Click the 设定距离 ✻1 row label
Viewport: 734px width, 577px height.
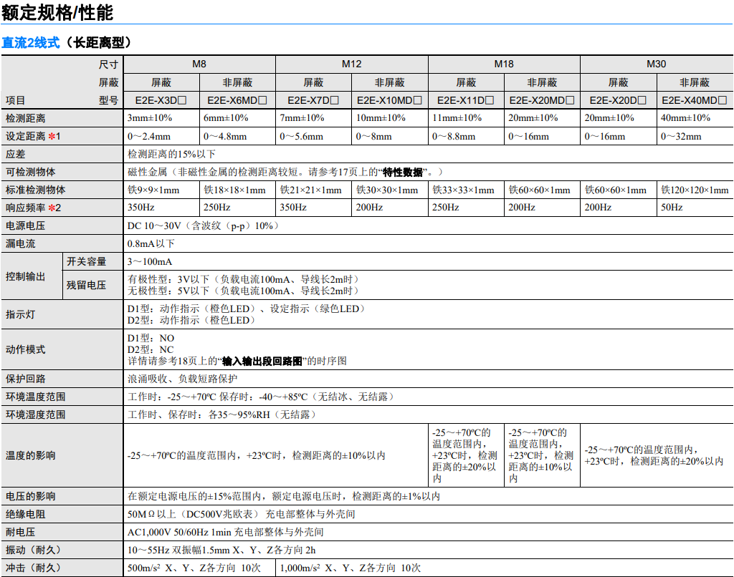(33, 136)
